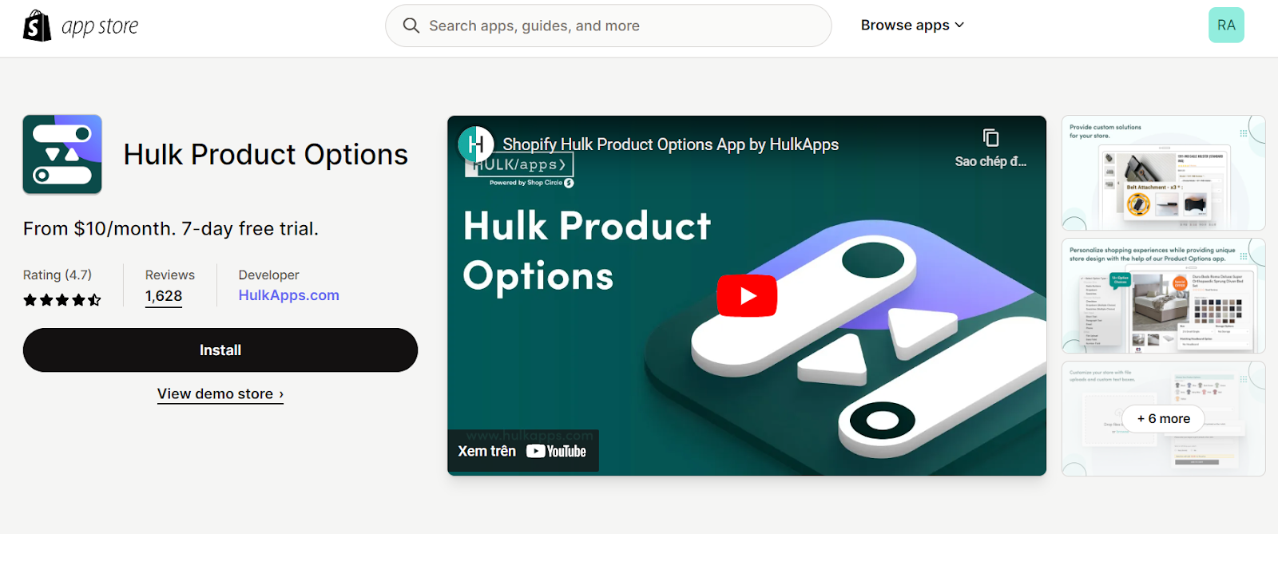The height and width of the screenshot is (581, 1278).
Task: Open the 1,628 reviews link
Action: tap(164, 296)
